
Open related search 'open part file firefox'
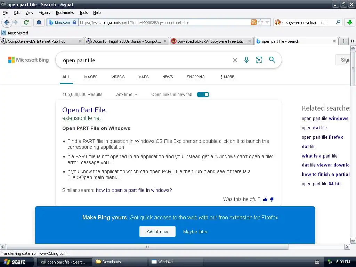pyautogui.click(x=322, y=137)
